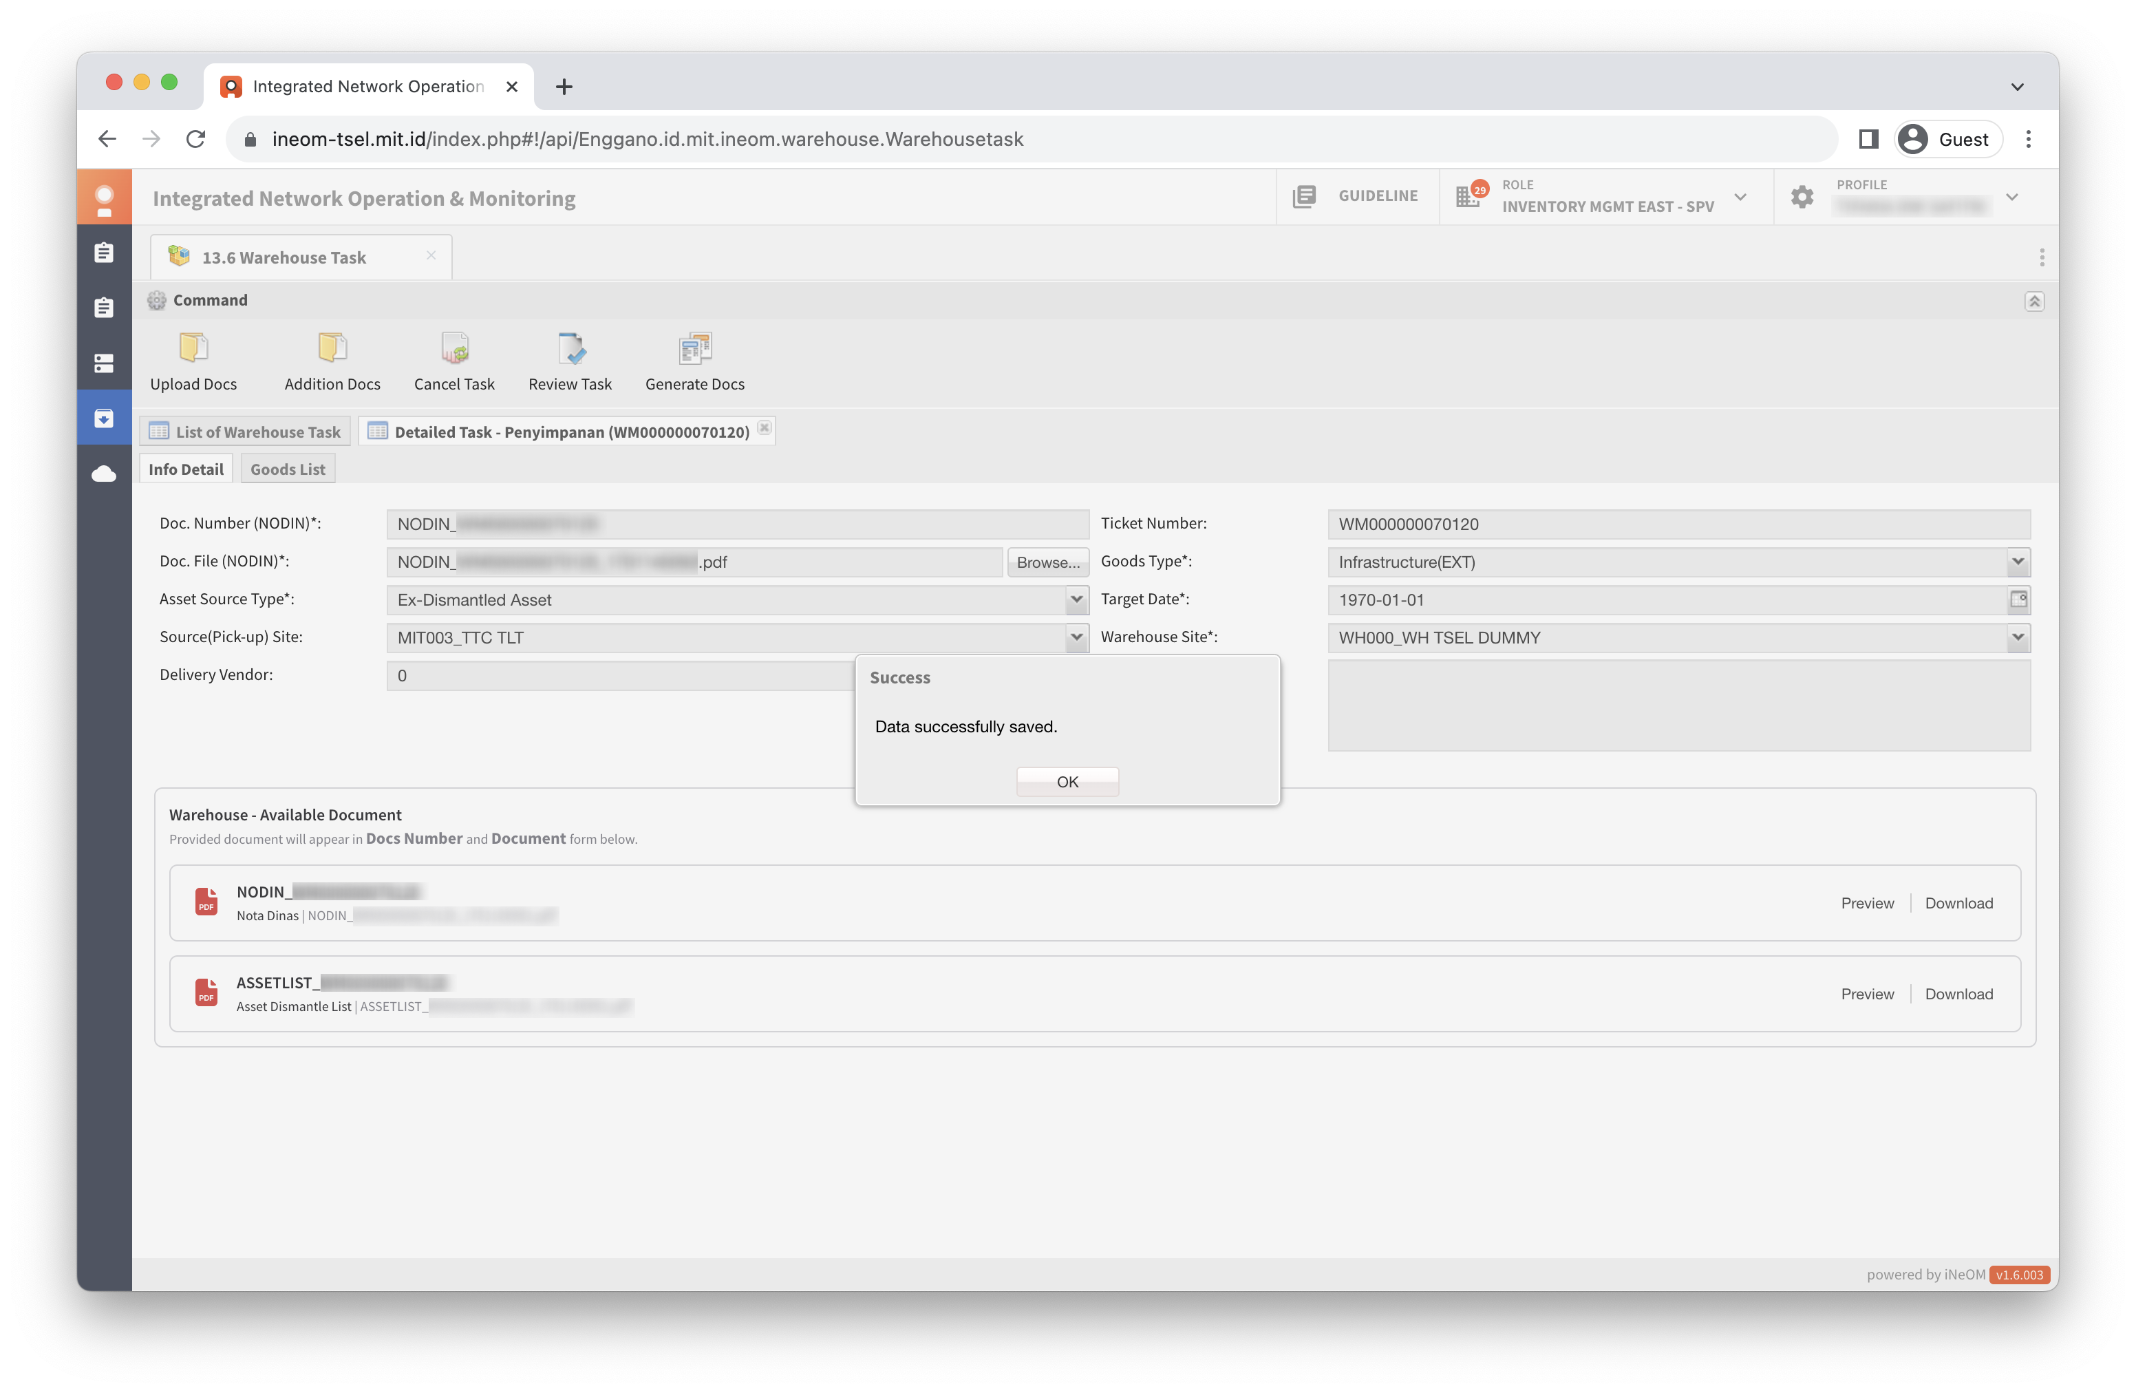Click OK in the Success dialog

point(1067,782)
